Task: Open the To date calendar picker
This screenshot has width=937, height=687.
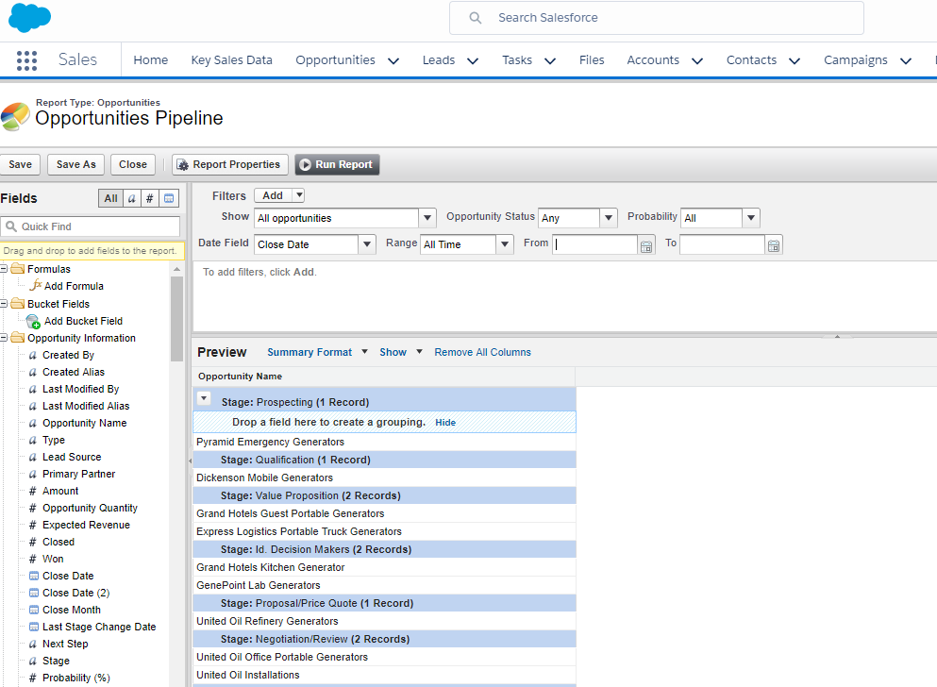Action: coord(773,245)
